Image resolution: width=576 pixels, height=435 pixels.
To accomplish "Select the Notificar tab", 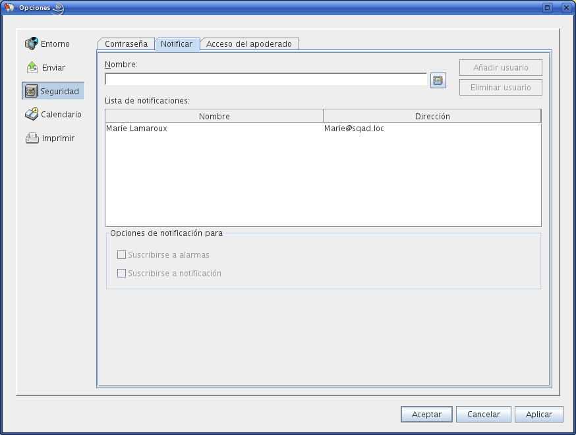I will [x=177, y=43].
